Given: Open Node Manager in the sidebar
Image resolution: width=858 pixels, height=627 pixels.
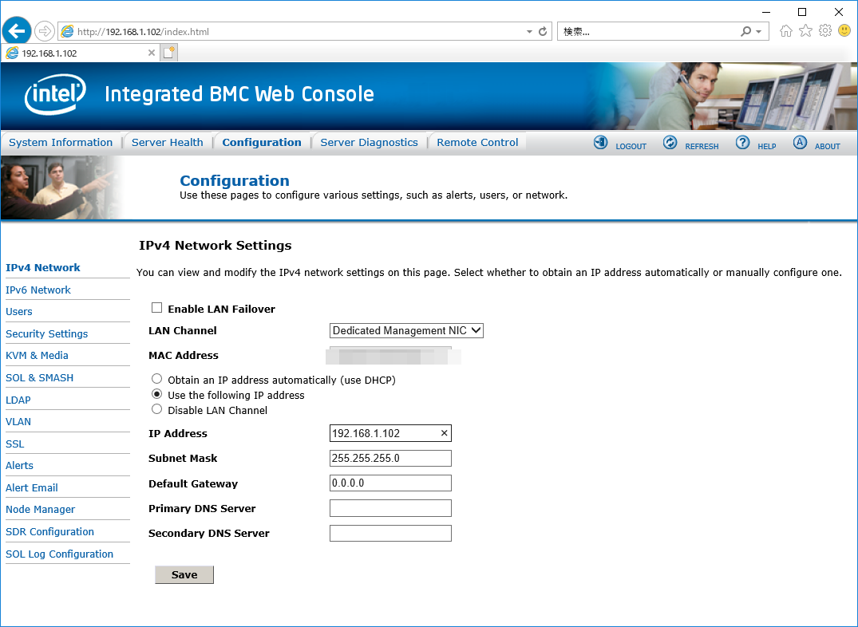Looking at the screenshot, I should 41,510.
